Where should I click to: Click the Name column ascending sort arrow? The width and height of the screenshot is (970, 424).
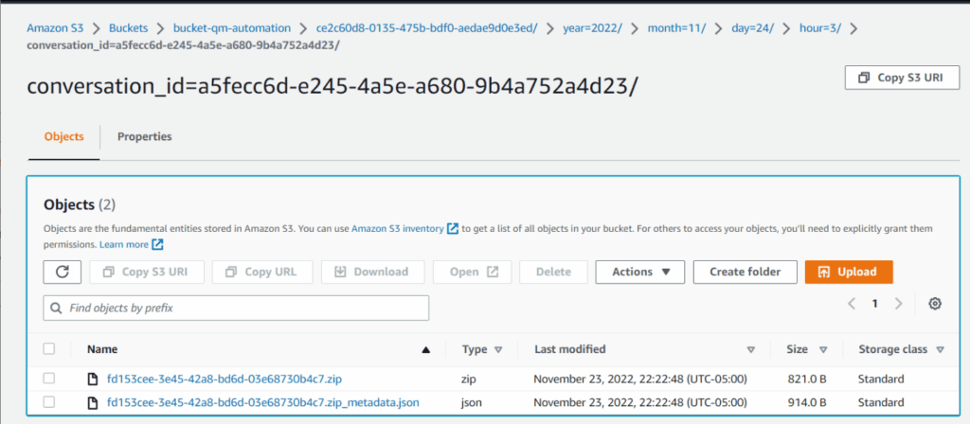point(425,349)
